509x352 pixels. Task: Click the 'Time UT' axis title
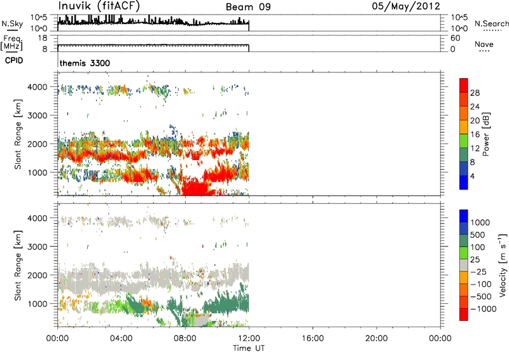249,348
